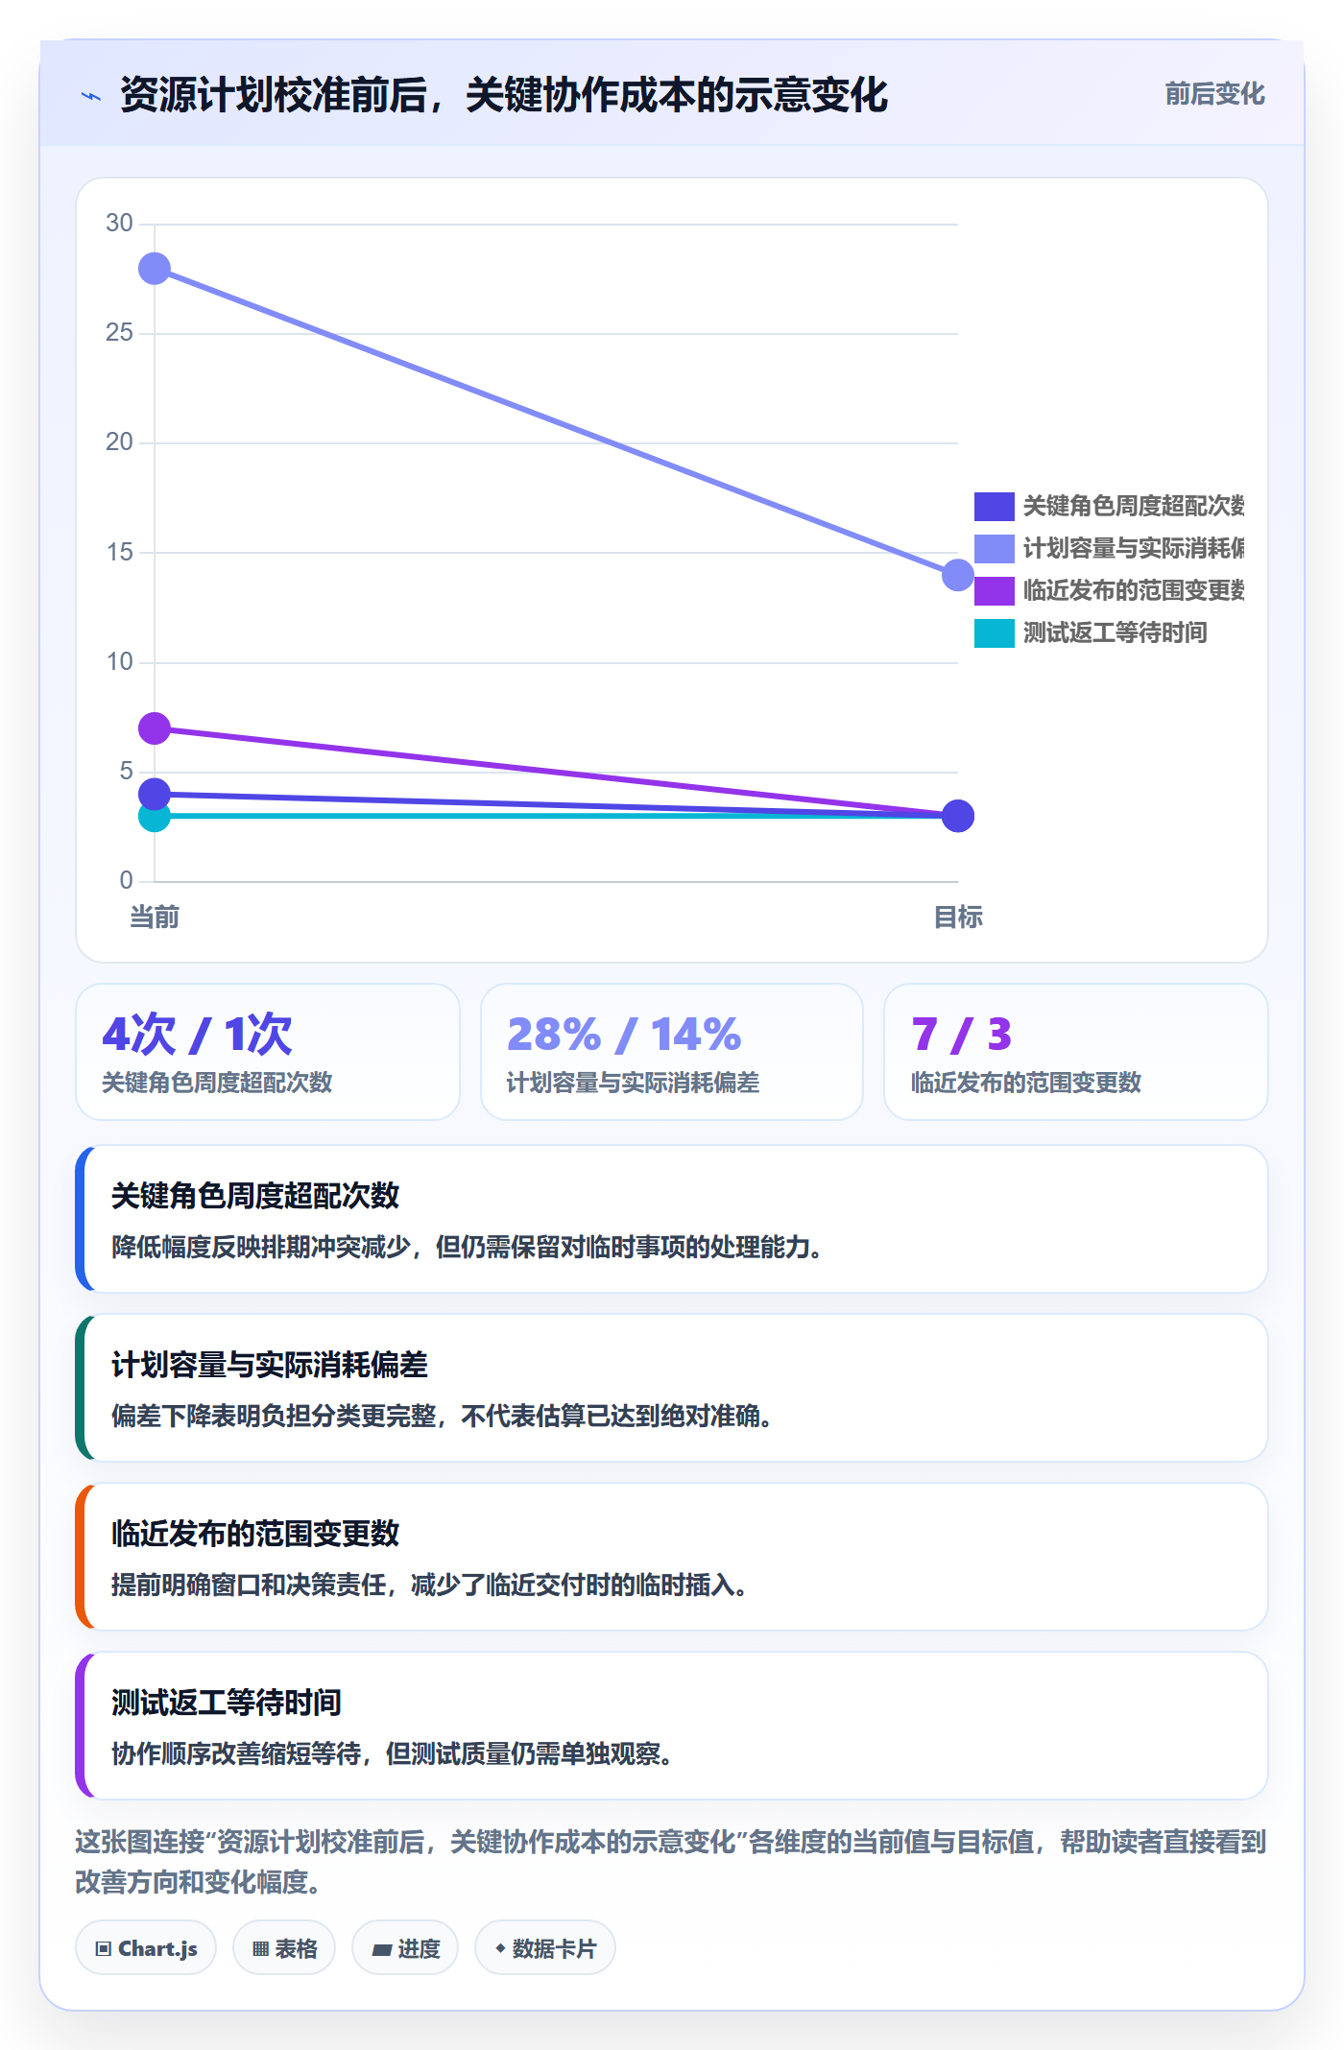Viewport: 1344px width, 2050px height.
Task: Click the sentence starting 提前明确窗口和决策责任
Action: [x=429, y=1585]
